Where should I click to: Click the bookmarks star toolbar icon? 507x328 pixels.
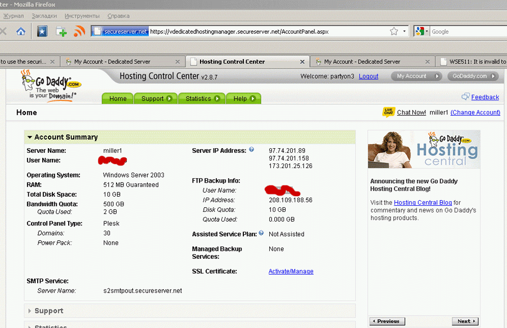point(42,32)
